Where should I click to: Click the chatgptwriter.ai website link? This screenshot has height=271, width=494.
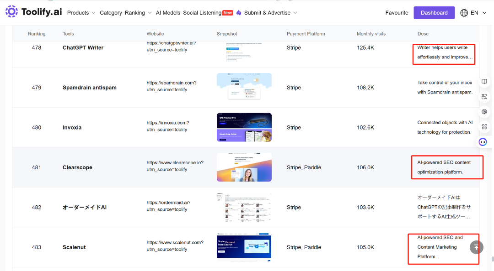171,46
